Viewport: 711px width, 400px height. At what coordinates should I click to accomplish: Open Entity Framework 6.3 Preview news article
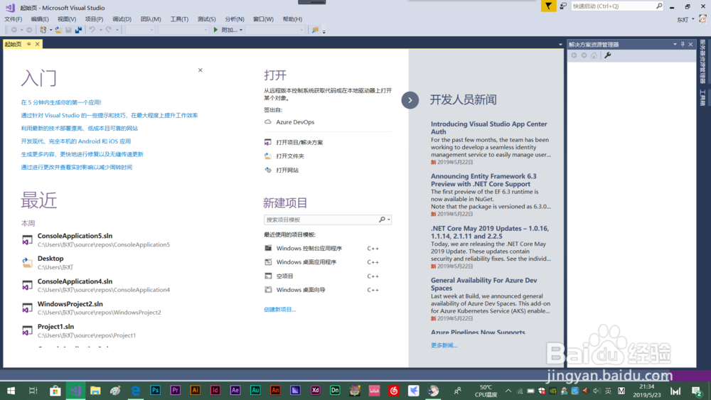pyautogui.click(x=483, y=180)
